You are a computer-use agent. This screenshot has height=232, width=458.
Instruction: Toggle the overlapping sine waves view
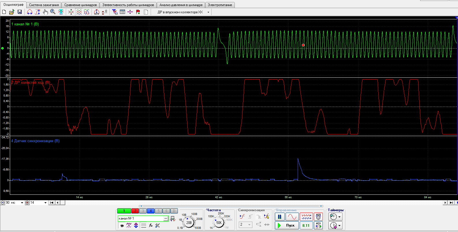tap(87, 12)
